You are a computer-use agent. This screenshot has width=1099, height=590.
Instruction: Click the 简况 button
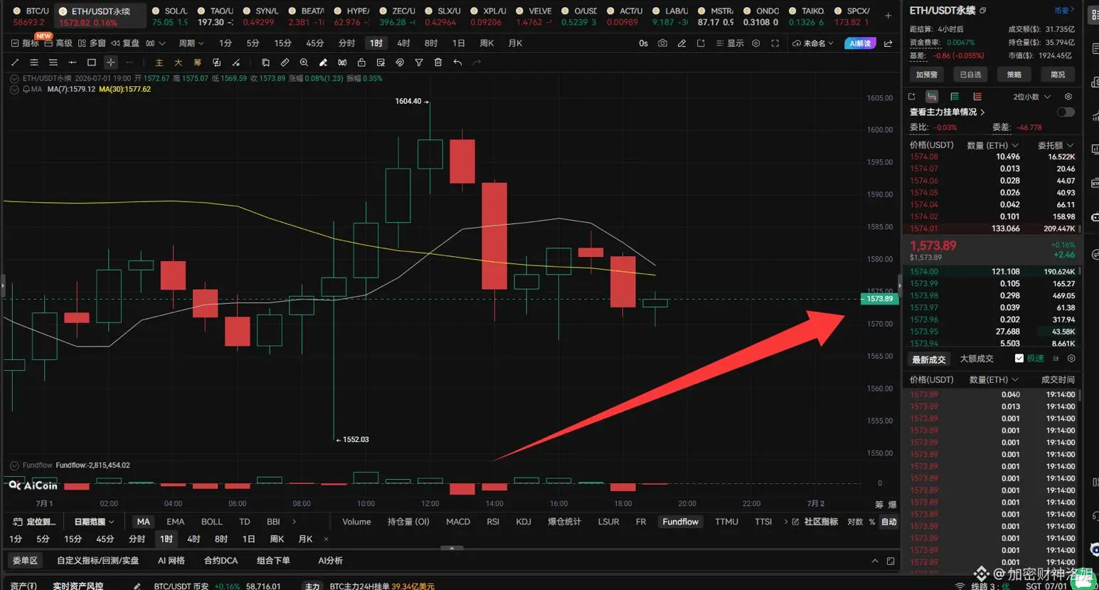pos(1058,74)
